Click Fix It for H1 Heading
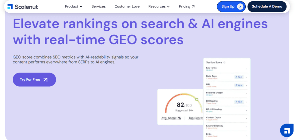 (239, 102)
